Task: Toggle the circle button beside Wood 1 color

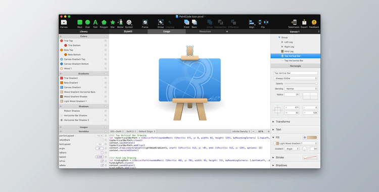Action: click(x=106, y=69)
